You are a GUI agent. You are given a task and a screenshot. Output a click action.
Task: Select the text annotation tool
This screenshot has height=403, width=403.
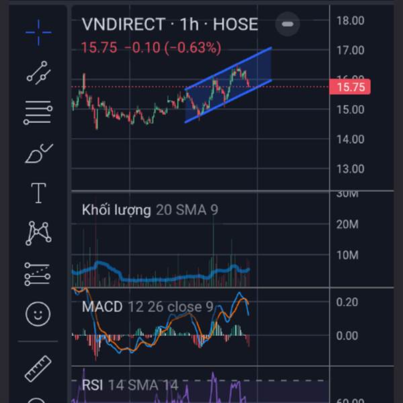tap(38, 193)
